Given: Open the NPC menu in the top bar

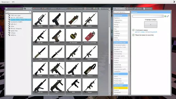Looking at the screenshot, I should click(x=13, y=2).
